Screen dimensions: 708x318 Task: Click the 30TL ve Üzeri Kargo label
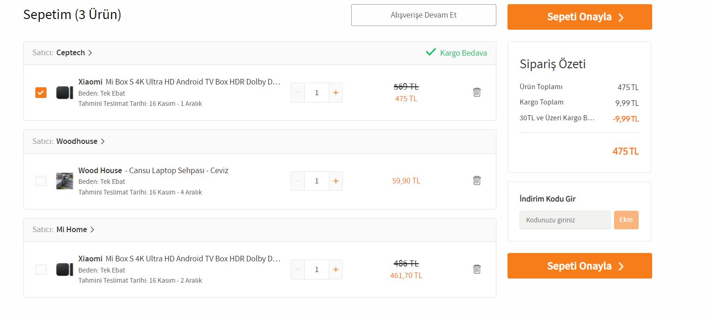557,118
